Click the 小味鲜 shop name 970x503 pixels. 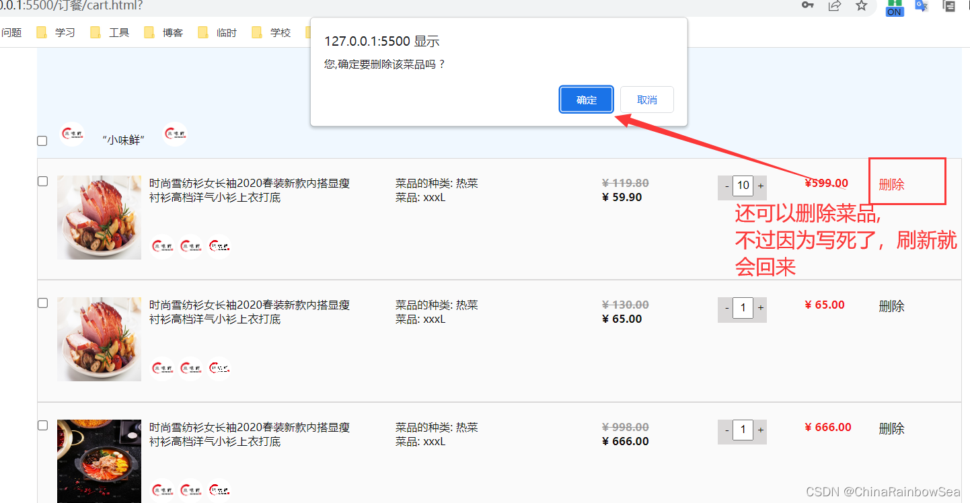click(123, 140)
